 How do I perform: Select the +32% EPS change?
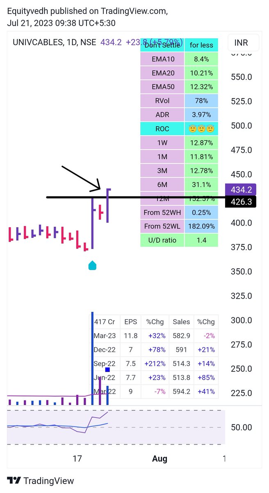155,336
